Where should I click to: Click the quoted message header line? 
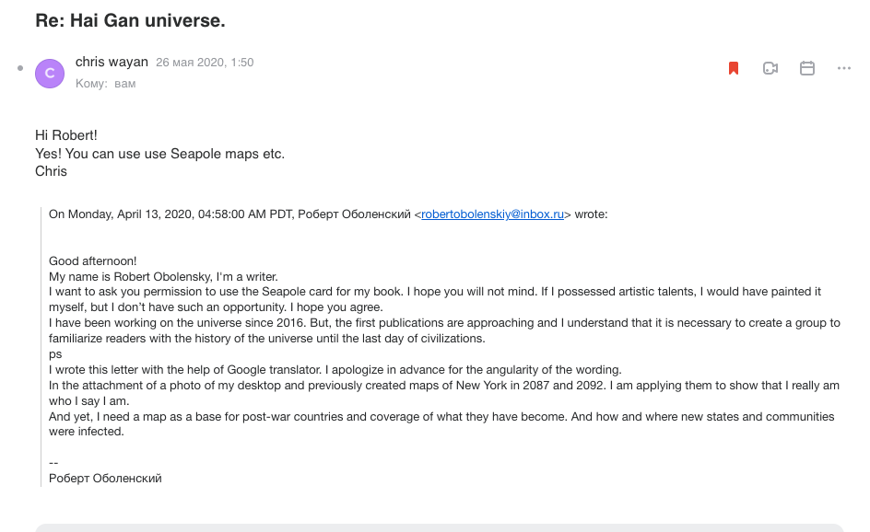(230, 214)
